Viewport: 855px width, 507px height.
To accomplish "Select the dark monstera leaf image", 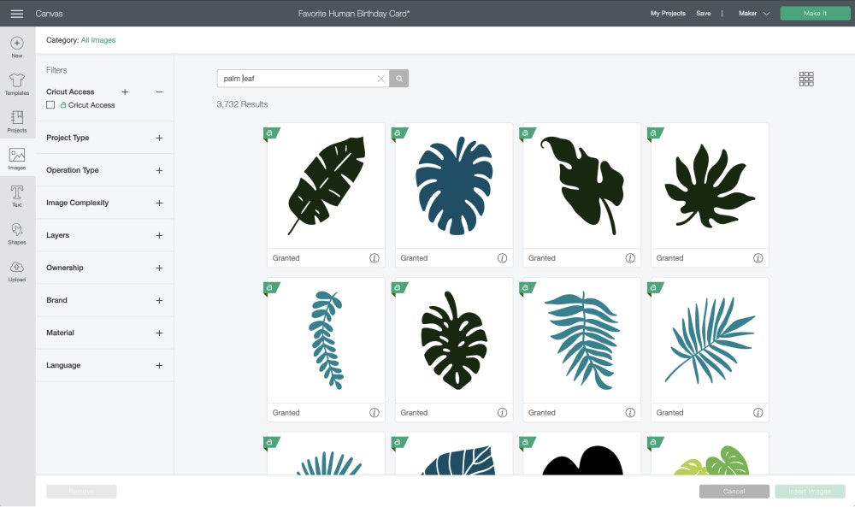I will click(454, 341).
